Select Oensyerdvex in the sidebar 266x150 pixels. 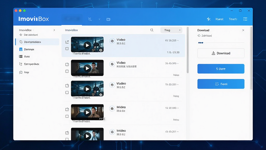click(31, 64)
